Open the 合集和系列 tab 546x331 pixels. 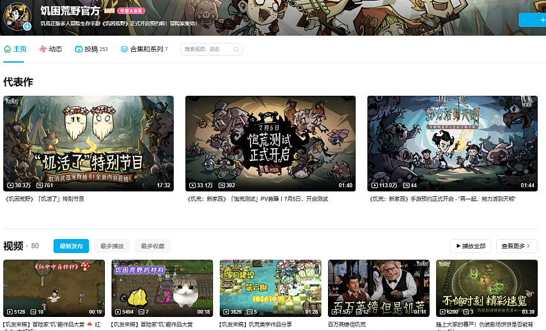pos(144,49)
